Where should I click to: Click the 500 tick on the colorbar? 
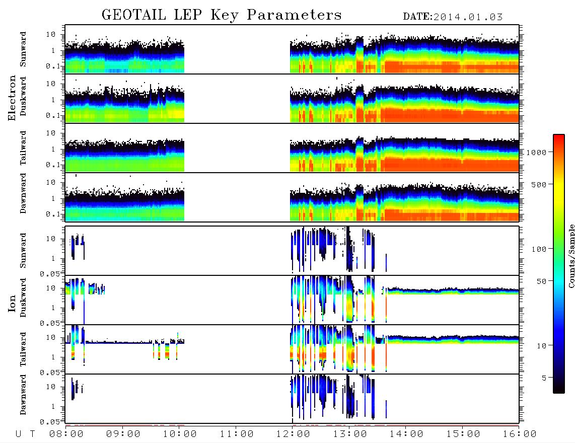pyautogui.click(x=539, y=184)
